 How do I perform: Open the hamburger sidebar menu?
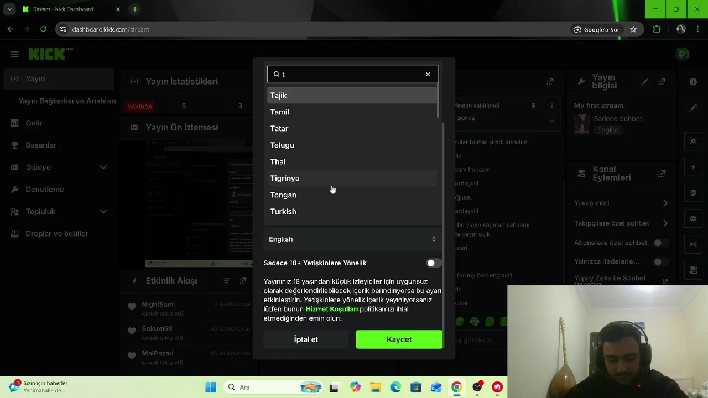point(15,54)
